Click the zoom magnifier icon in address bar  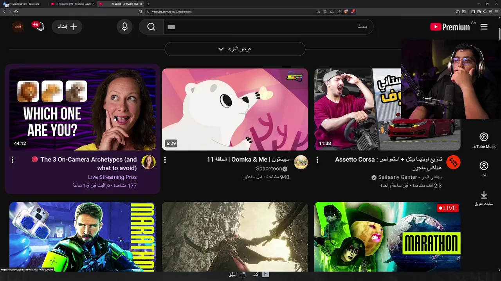click(325, 12)
